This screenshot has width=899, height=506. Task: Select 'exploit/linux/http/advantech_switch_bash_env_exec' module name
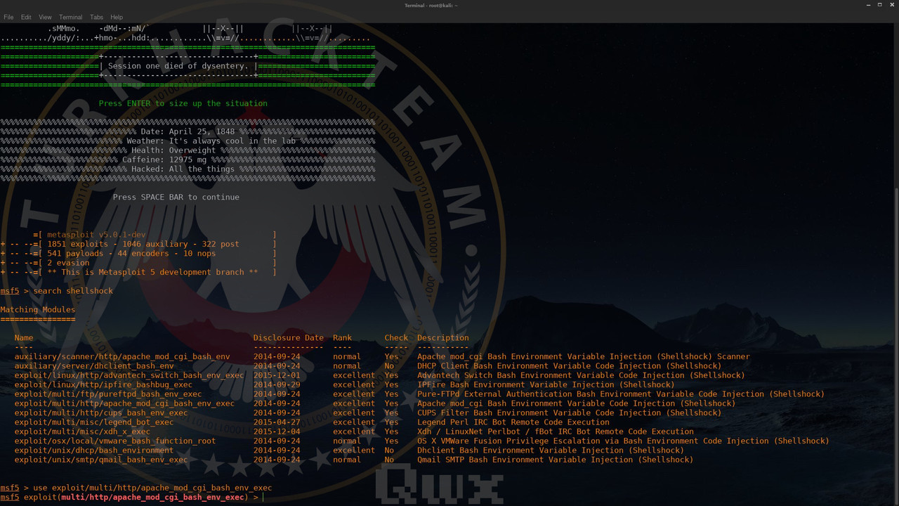tap(129, 375)
